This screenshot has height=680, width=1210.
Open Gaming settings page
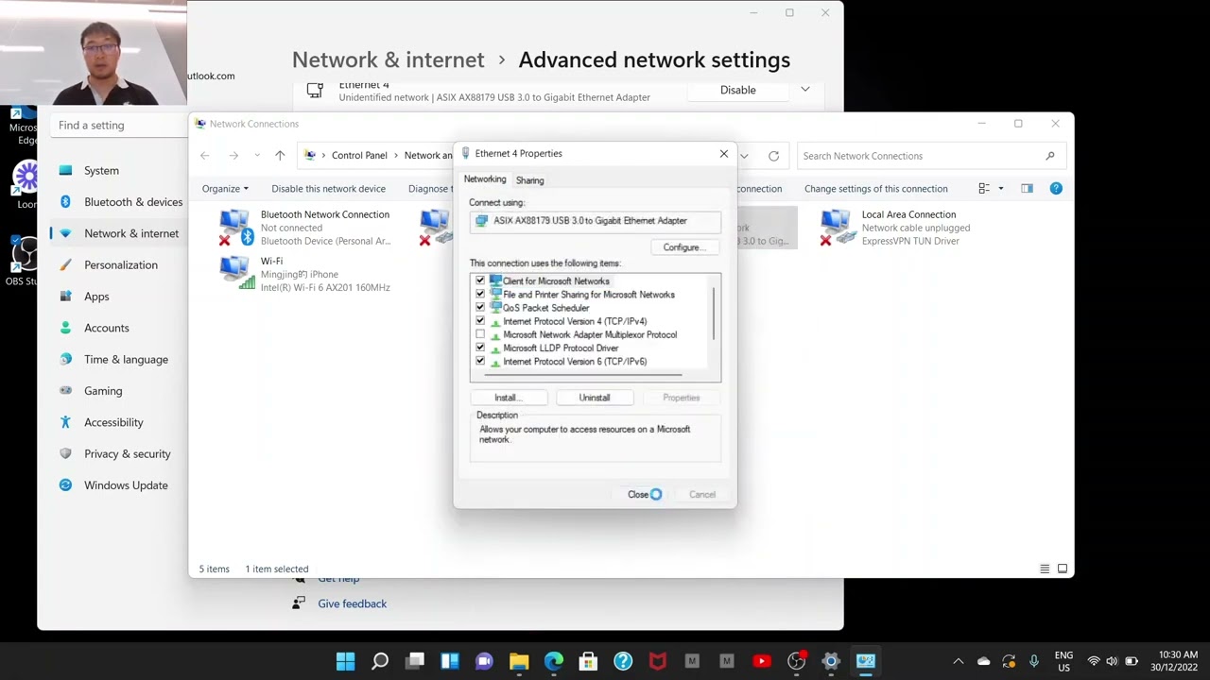tap(103, 391)
